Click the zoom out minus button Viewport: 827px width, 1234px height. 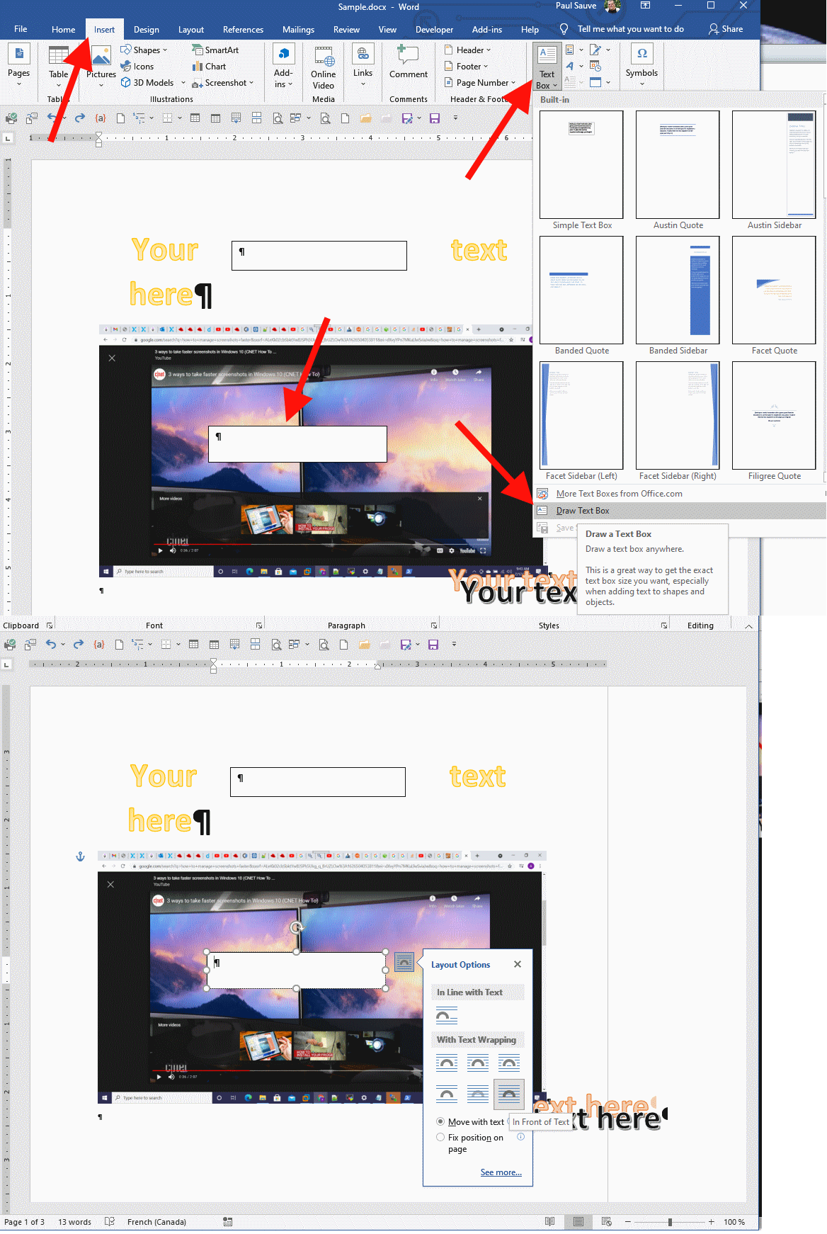pyautogui.click(x=627, y=1222)
